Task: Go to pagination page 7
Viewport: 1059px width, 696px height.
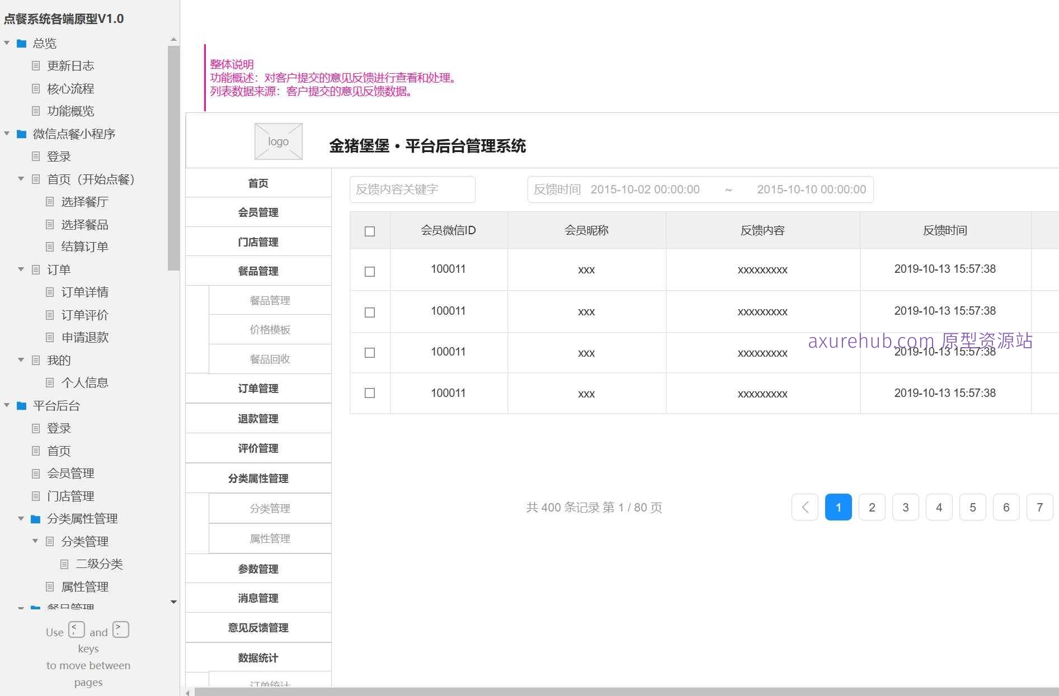Action: coord(1040,507)
